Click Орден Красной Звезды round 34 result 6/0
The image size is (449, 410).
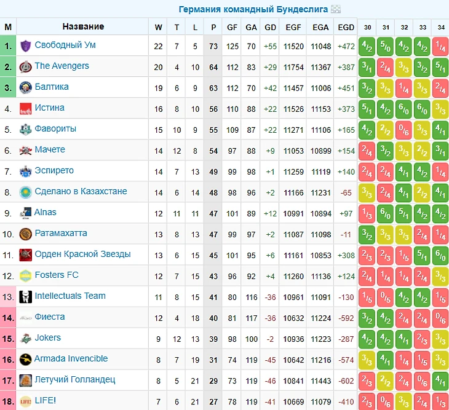click(440, 254)
